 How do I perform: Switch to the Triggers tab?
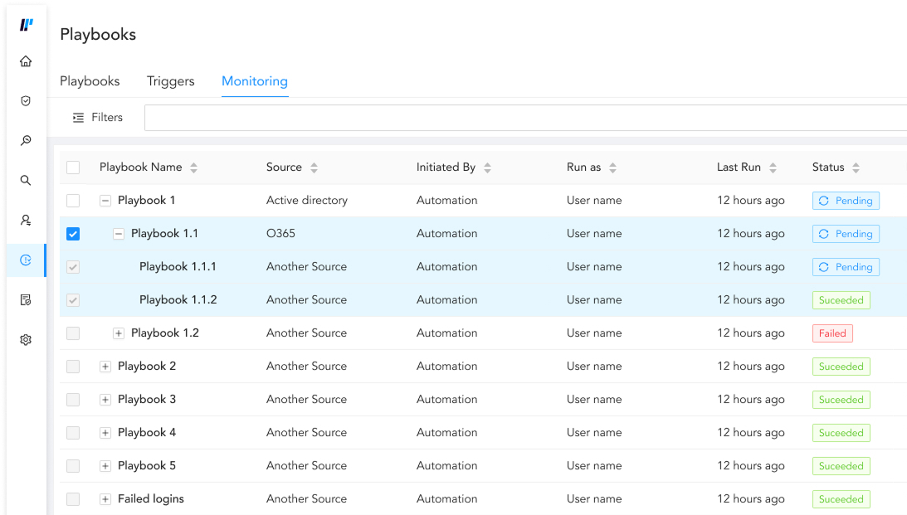[170, 81]
